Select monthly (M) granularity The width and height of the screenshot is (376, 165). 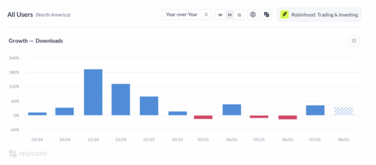click(x=230, y=15)
